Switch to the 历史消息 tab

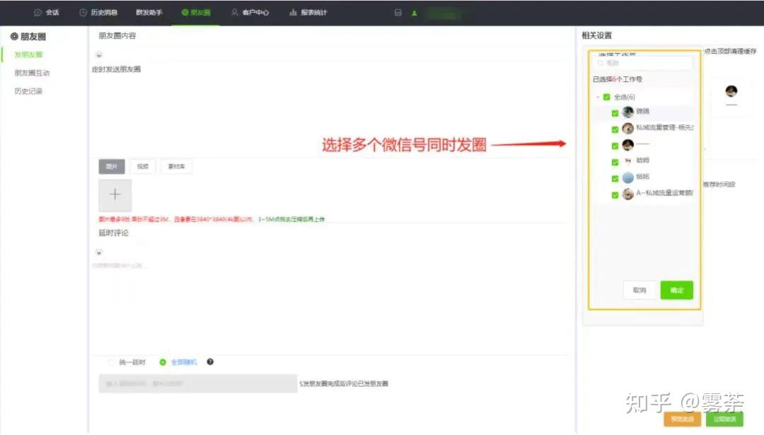click(98, 13)
